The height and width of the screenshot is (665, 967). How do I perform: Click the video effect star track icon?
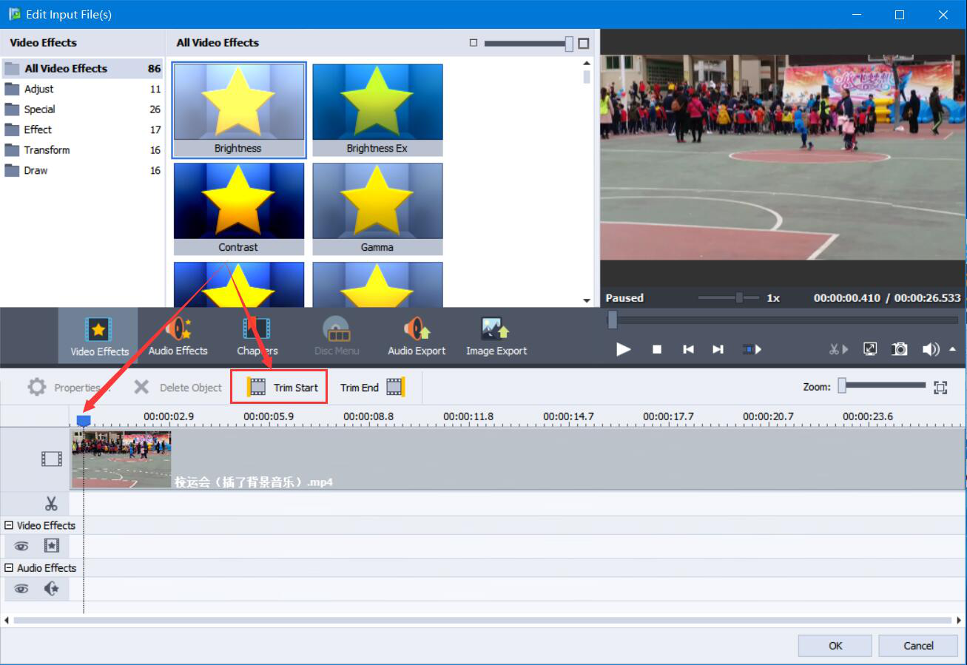(x=51, y=546)
